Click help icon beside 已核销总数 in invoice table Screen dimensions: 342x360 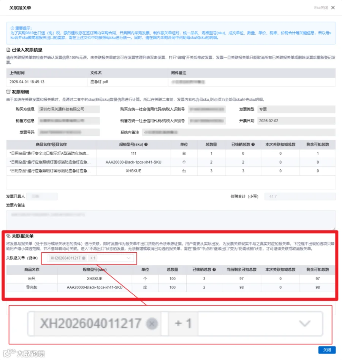pyautogui.click(x=253, y=144)
